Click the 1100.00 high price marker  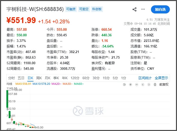tap(17, 90)
